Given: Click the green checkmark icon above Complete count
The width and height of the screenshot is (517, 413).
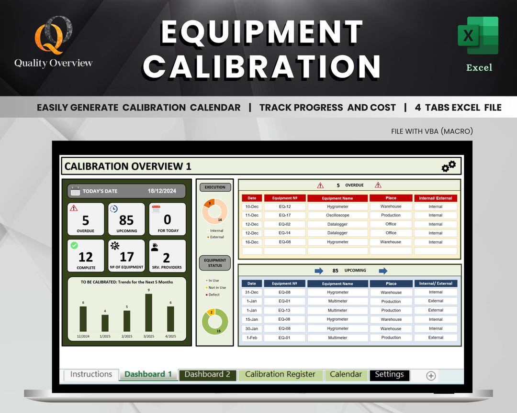Looking at the screenshot, I should click(73, 246).
